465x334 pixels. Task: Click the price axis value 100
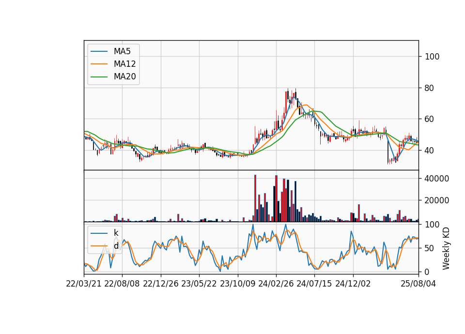432,57
